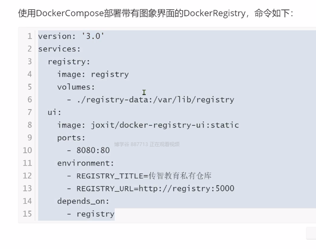
Task: Click line number 1 in the gutter
Action: (x=29, y=36)
